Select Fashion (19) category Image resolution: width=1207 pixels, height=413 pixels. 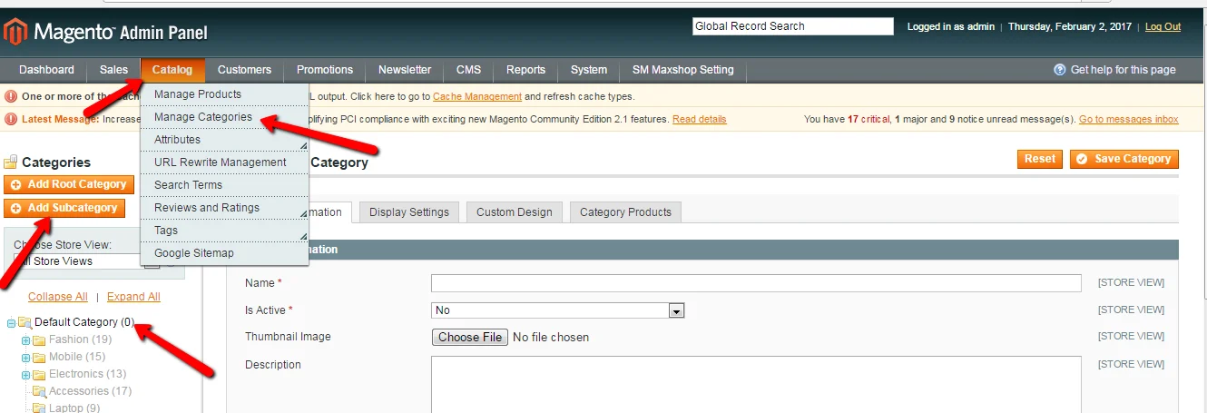coord(80,339)
